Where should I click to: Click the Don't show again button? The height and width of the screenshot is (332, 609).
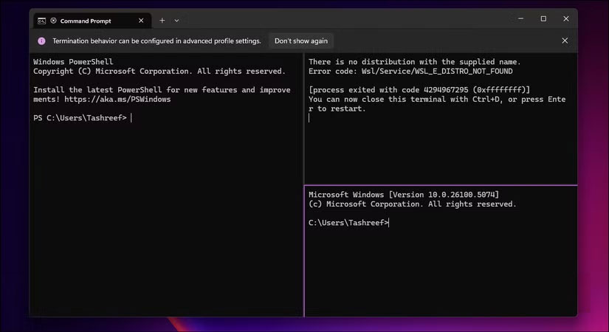tap(301, 41)
